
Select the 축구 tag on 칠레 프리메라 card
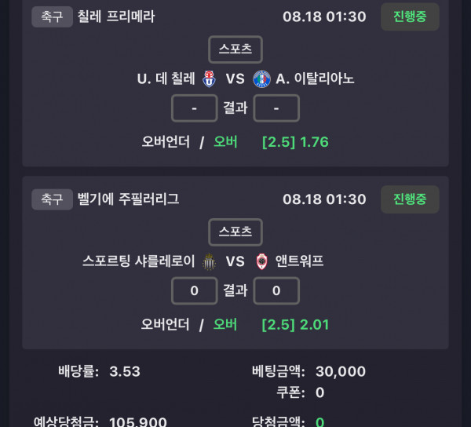point(52,16)
